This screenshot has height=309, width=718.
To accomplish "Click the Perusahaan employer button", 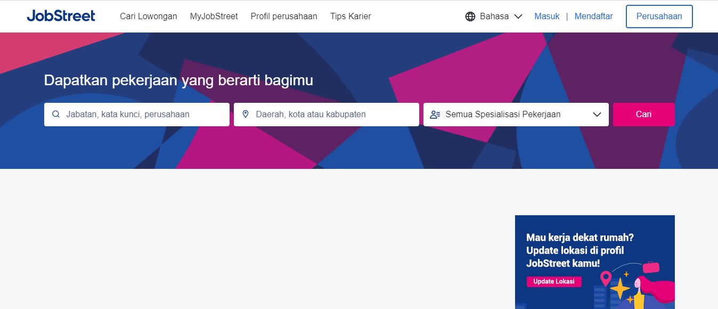I will click(x=659, y=17).
